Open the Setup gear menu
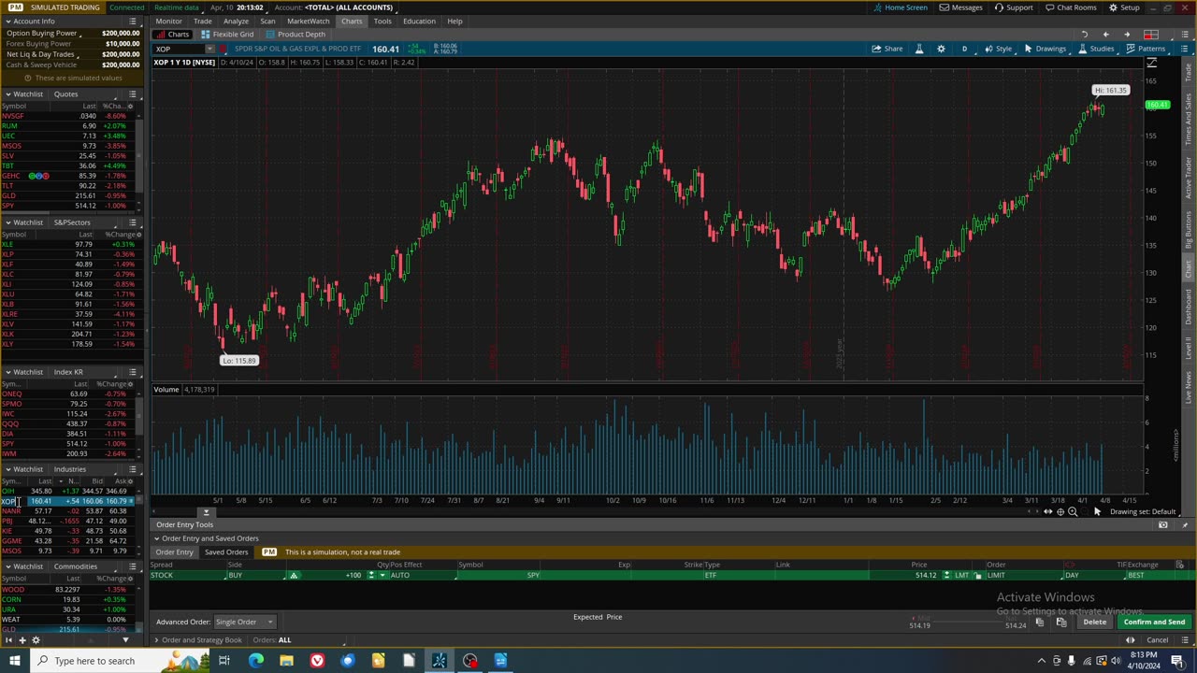The width and height of the screenshot is (1197, 673). click(1125, 7)
